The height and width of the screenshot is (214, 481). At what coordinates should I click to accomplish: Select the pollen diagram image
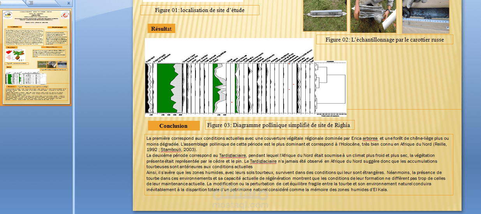click(x=229, y=77)
